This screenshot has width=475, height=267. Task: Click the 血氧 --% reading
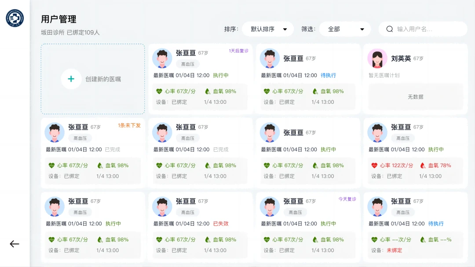(x=439, y=240)
